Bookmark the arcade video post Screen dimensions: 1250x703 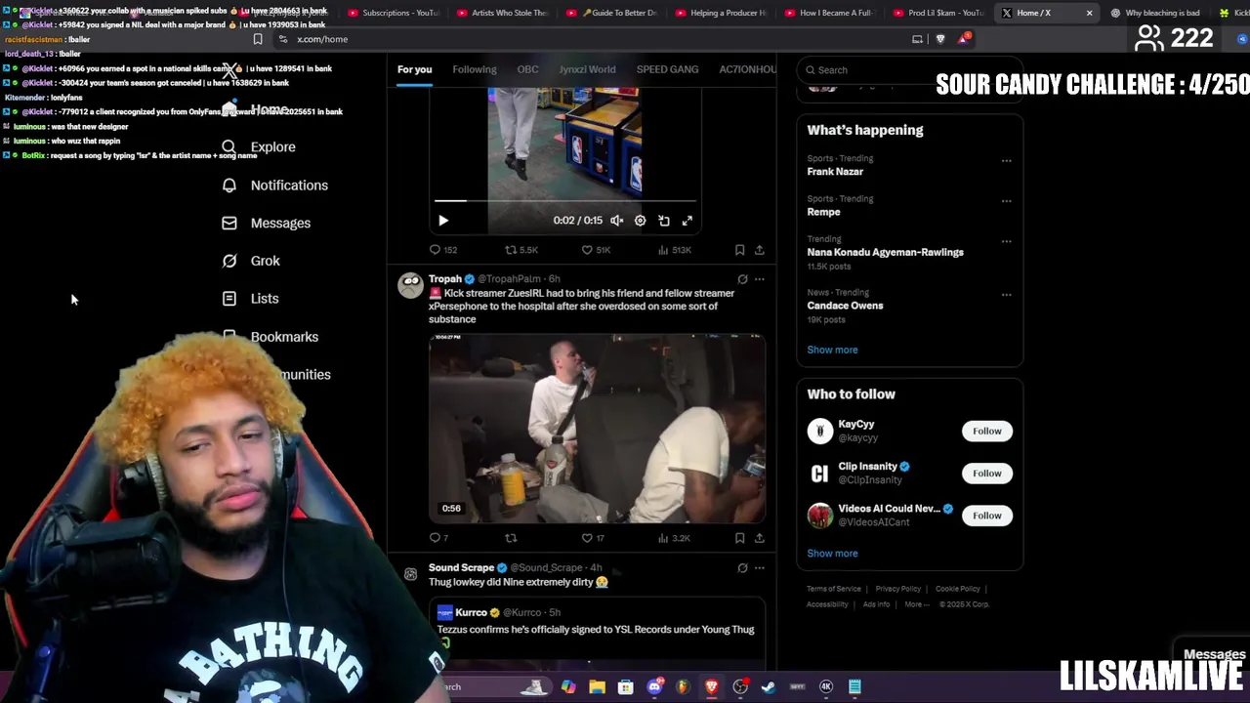pyautogui.click(x=739, y=250)
